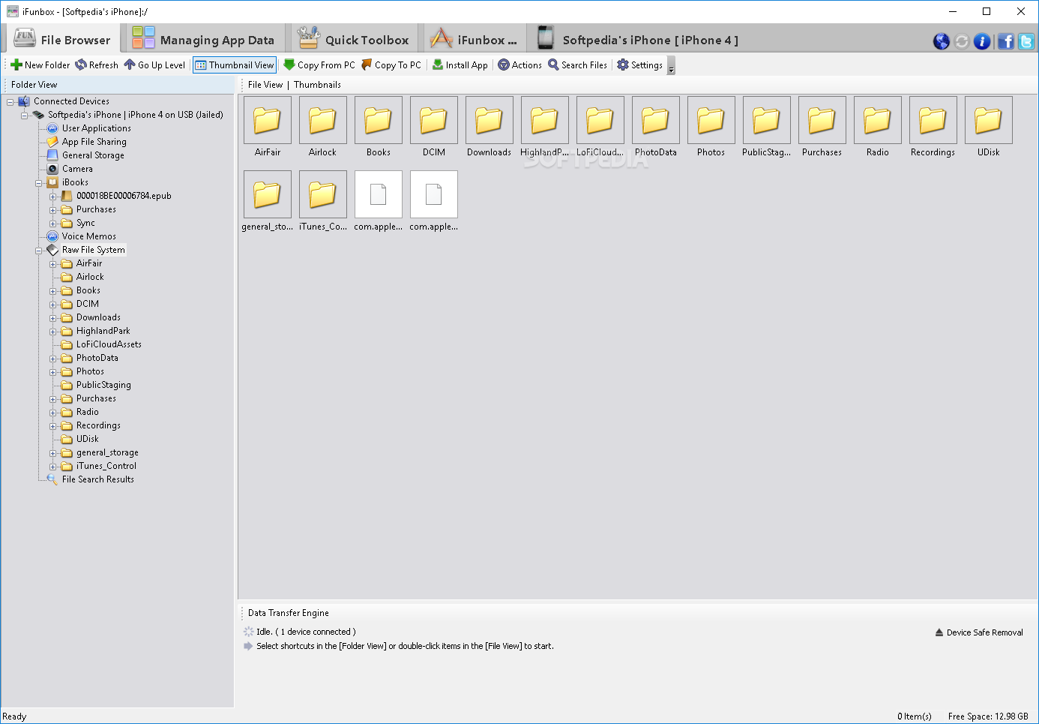
Task: Collapse the iBooks tree node
Action: point(39,183)
